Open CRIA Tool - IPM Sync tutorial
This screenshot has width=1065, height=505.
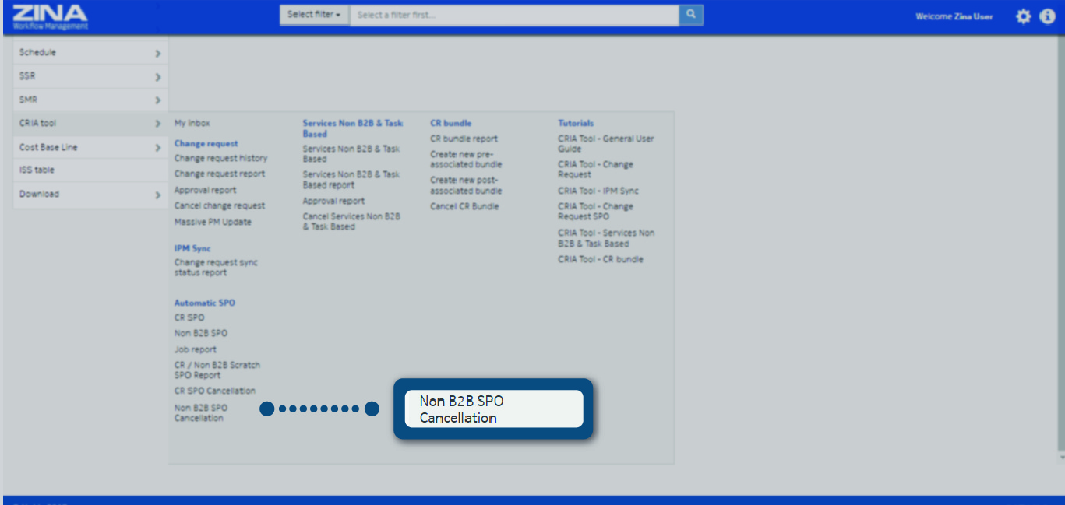click(x=598, y=191)
